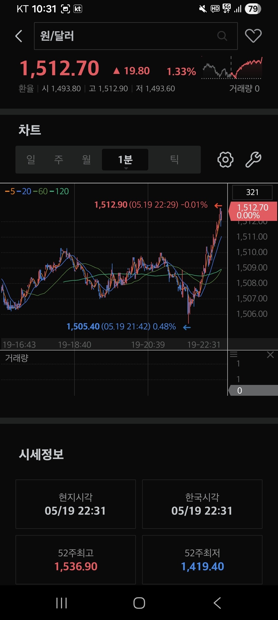
Task: Tap the 원/달러 search field
Action: pyautogui.click(x=136, y=36)
